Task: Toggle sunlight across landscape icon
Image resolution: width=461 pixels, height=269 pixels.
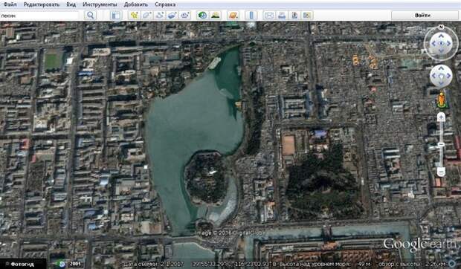Action: point(215,16)
